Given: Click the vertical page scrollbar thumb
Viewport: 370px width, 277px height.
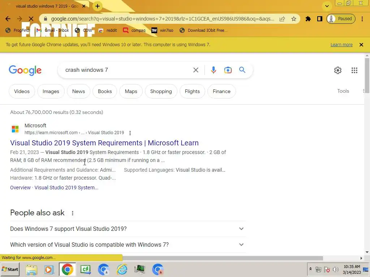Looking at the screenshot, I should (x=367, y=76).
